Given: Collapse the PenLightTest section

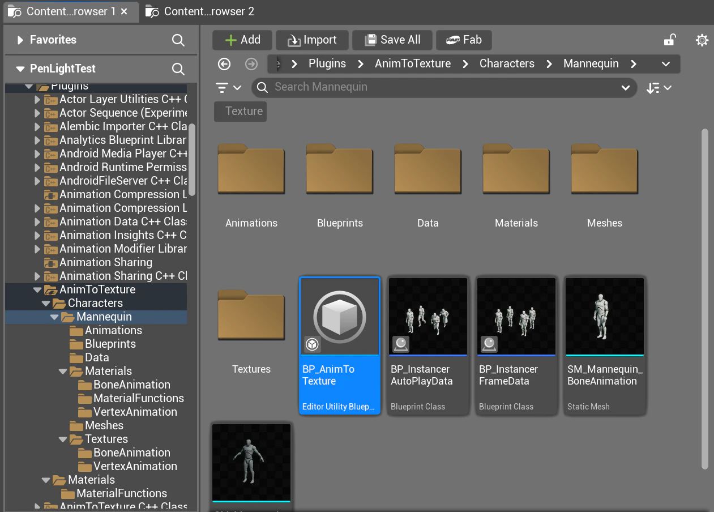Looking at the screenshot, I should point(20,69).
